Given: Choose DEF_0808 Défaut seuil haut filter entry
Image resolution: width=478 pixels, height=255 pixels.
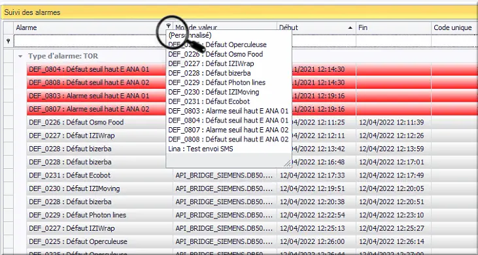Looking at the screenshot, I should 228,139.
